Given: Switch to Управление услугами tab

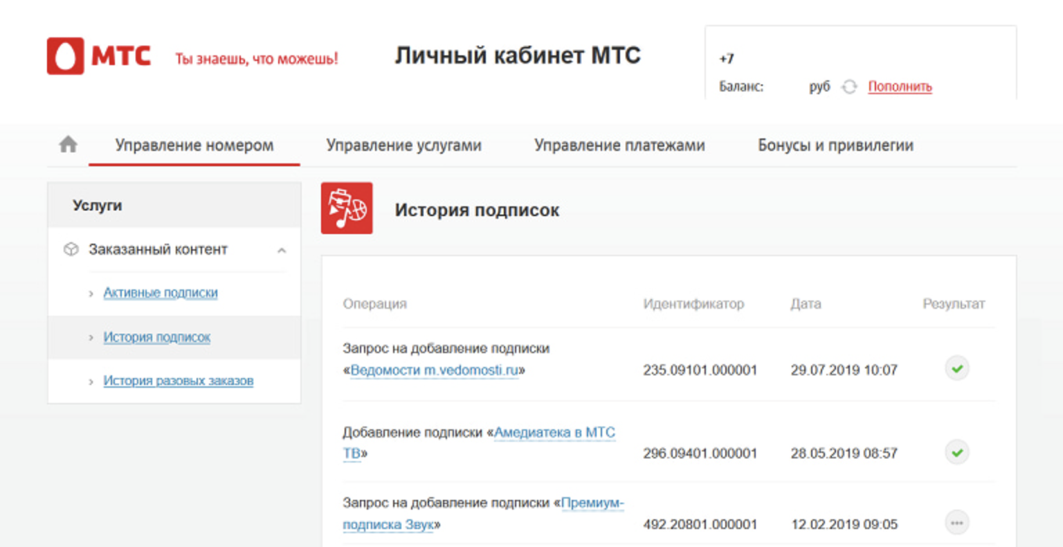Looking at the screenshot, I should [404, 145].
